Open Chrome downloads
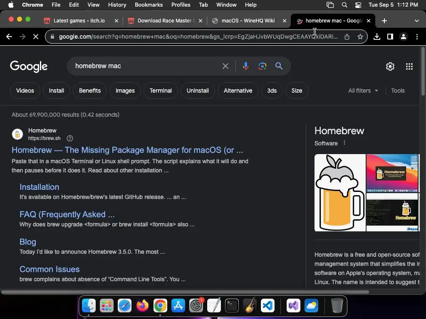The height and width of the screenshot is (319, 426). click(377, 37)
